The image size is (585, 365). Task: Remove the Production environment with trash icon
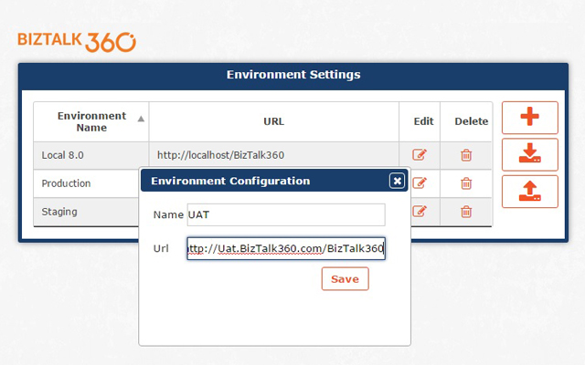466,183
